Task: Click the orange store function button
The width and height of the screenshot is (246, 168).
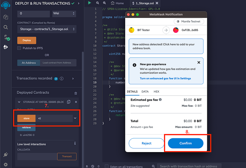Action: tap(26, 118)
